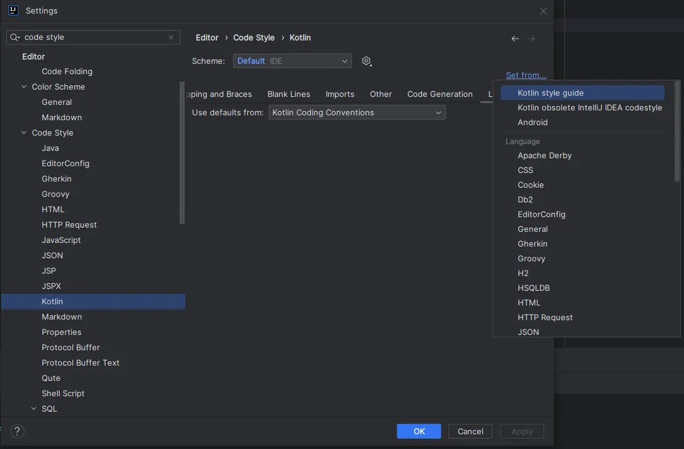684x449 pixels.
Task: Click the OK button
Action: pos(419,431)
